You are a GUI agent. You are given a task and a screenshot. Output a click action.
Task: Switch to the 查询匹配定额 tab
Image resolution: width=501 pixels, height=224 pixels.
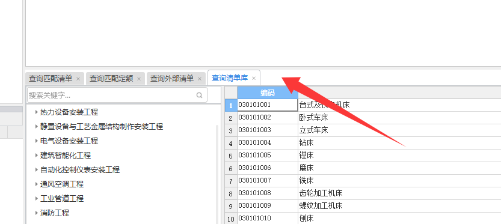click(115, 79)
